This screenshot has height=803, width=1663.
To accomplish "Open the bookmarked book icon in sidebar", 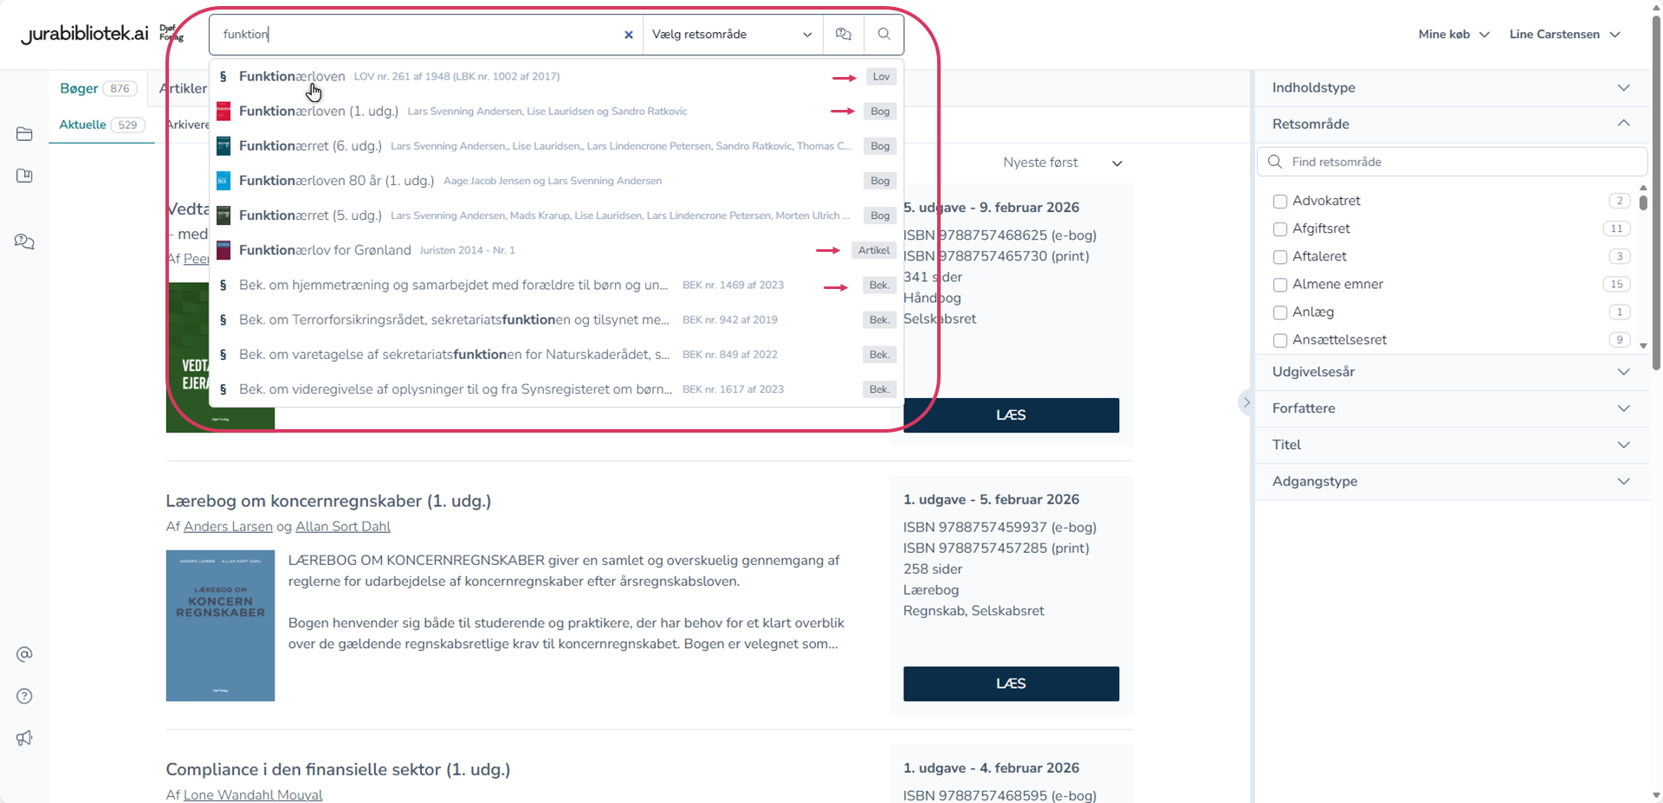I will pos(24,177).
